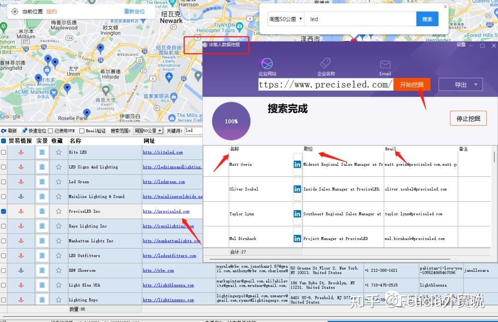Open trade info anchor for Rite LED

click(21, 152)
